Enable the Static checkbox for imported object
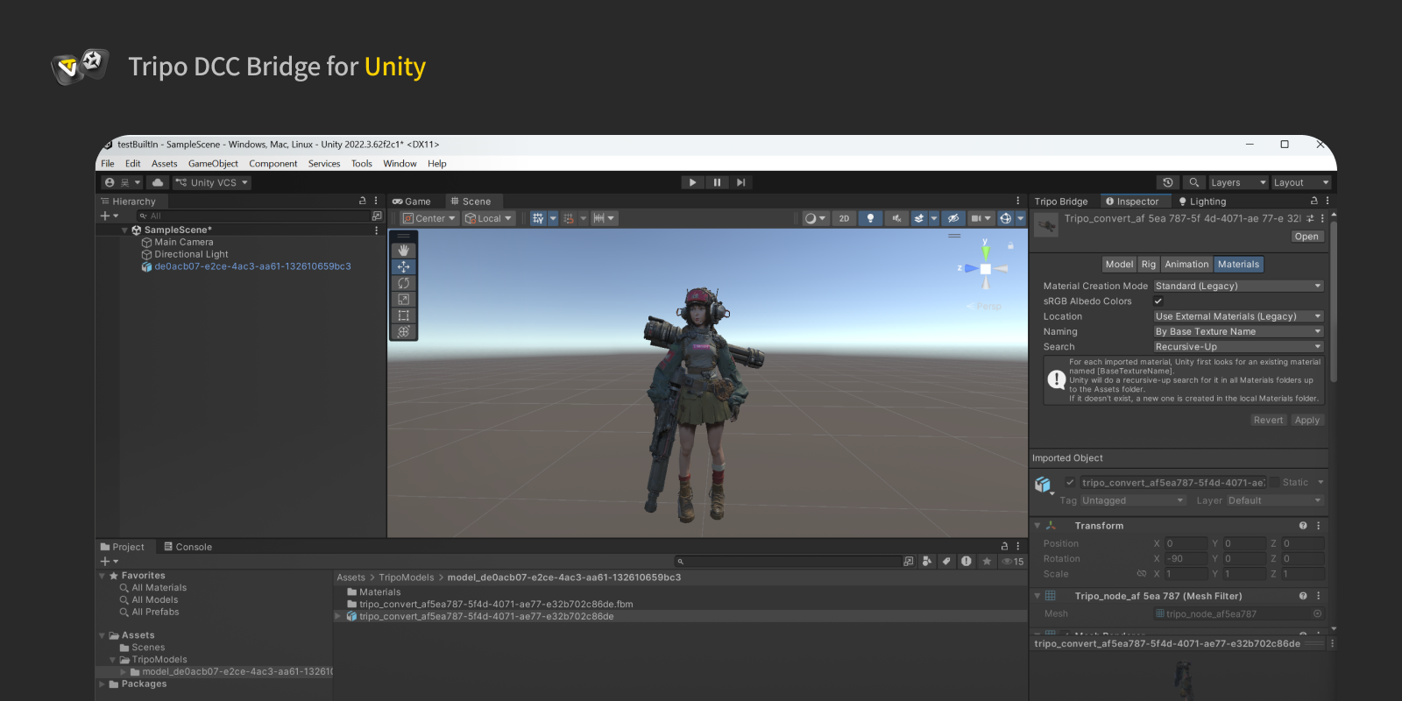 point(1274,483)
